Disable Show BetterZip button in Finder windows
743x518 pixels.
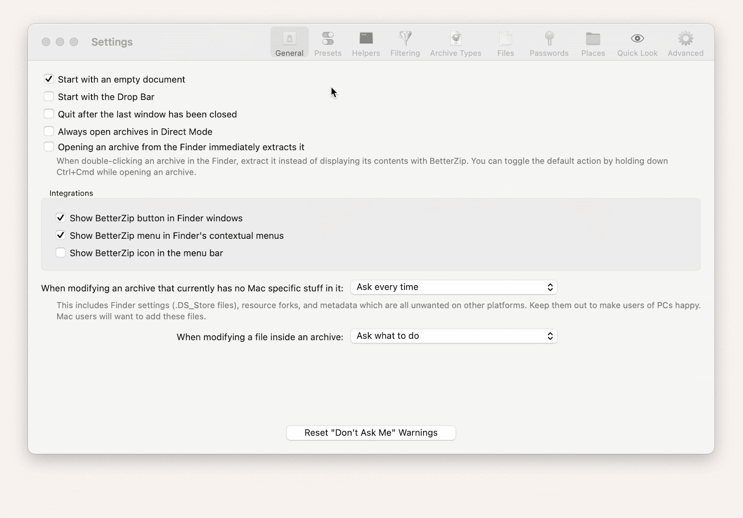60,217
